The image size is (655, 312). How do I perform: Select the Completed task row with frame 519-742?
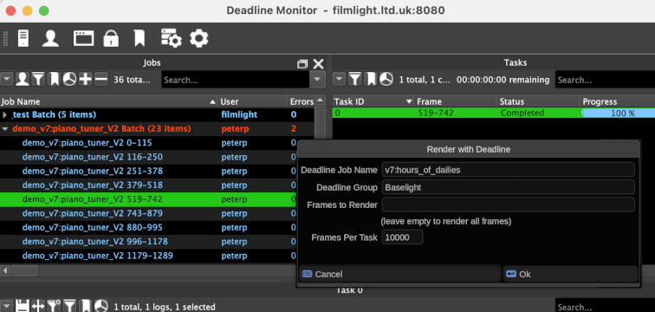[493, 113]
